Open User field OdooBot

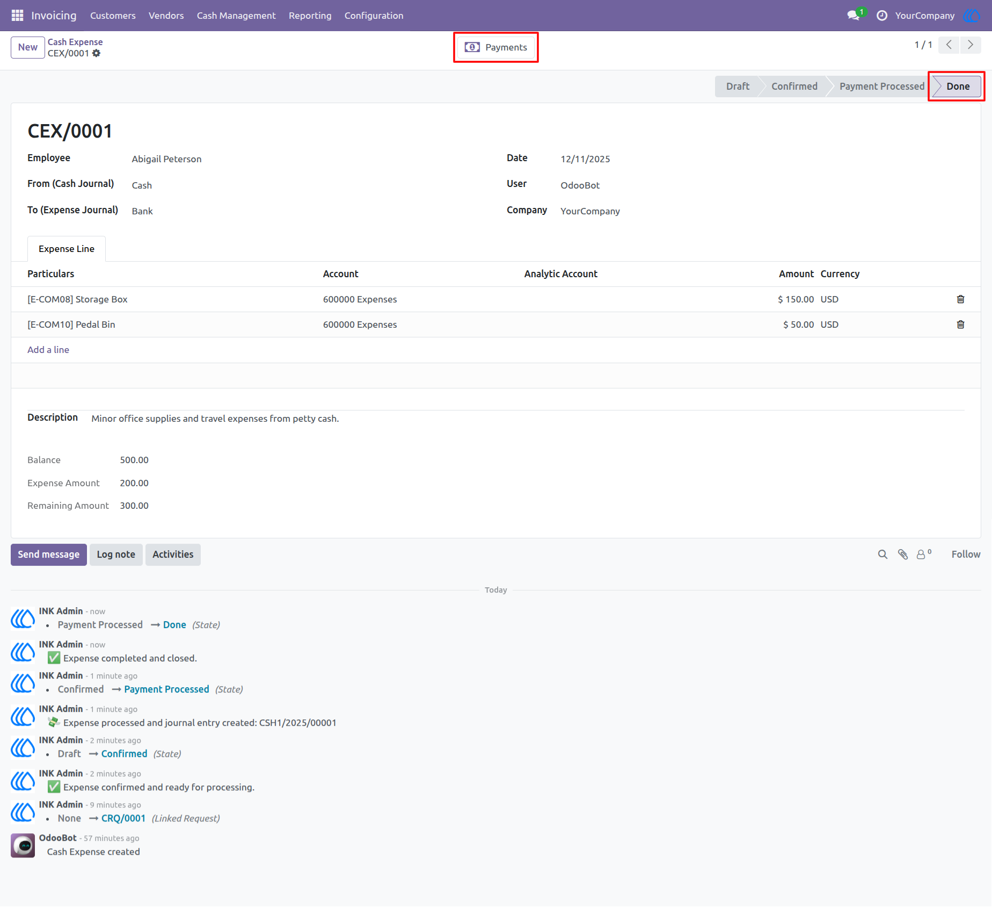[x=580, y=185]
